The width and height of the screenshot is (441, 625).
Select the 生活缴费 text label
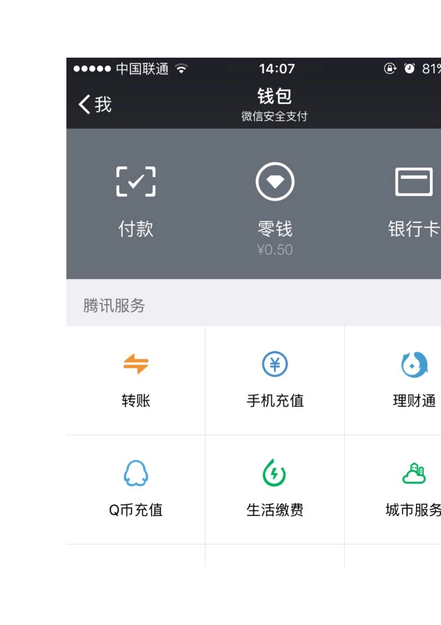(x=275, y=510)
